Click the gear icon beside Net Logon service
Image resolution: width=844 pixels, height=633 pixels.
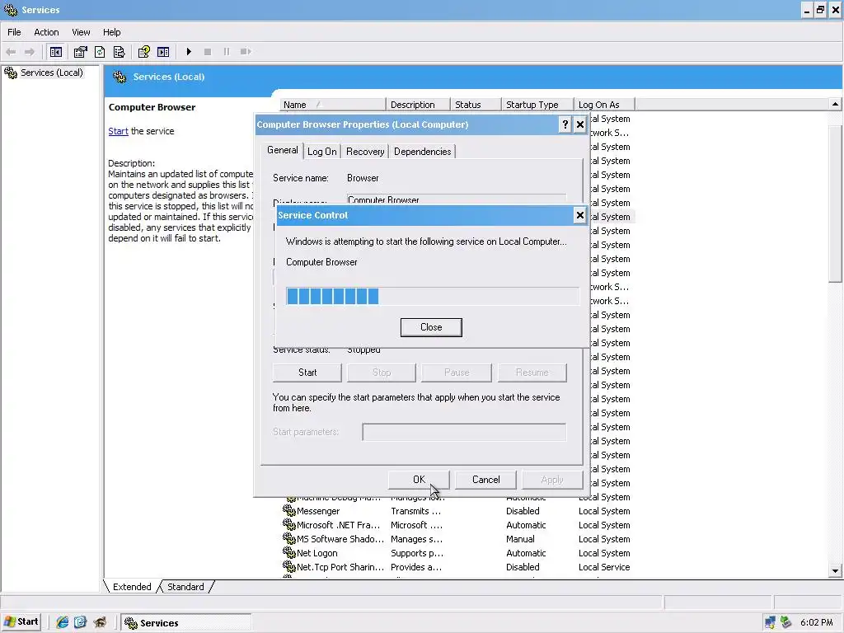289,552
